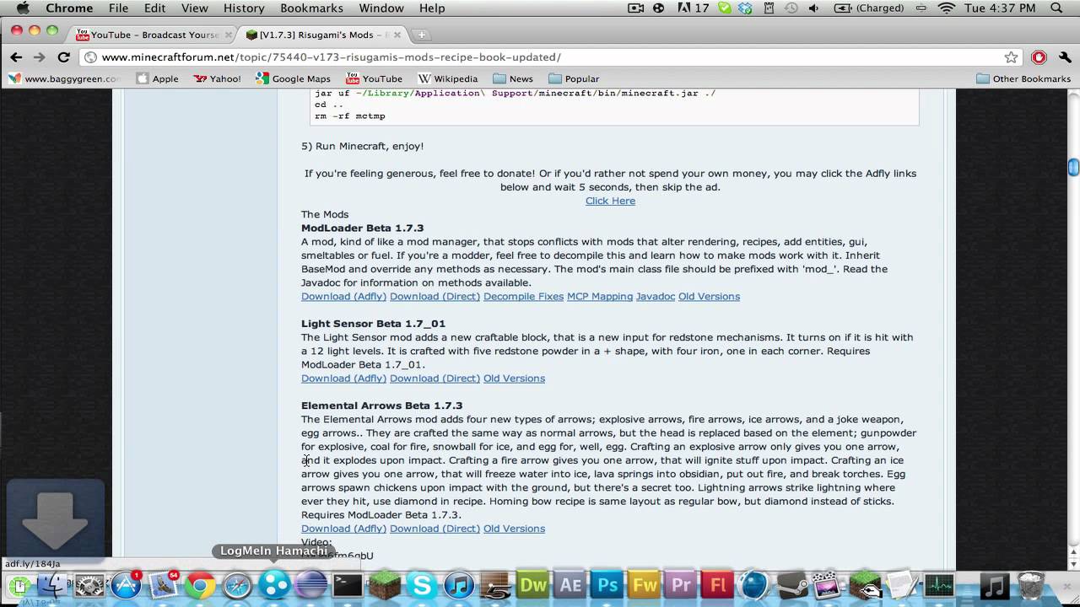The width and height of the screenshot is (1080, 607).
Task: Open Spotlight search in the menu bar
Action: 1056,8
